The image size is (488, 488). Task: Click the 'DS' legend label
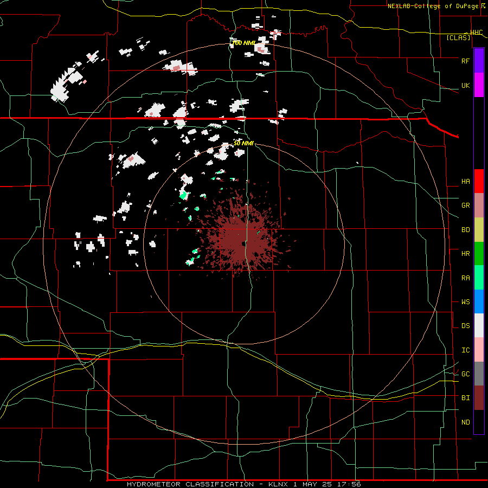pos(466,326)
